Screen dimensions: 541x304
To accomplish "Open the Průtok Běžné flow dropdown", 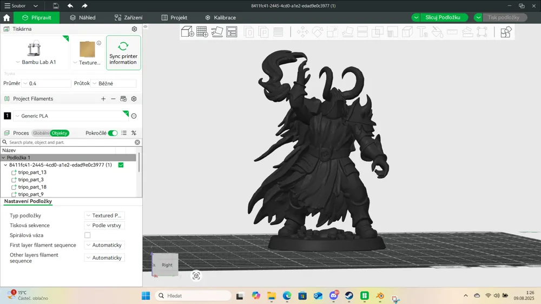I will point(114,83).
